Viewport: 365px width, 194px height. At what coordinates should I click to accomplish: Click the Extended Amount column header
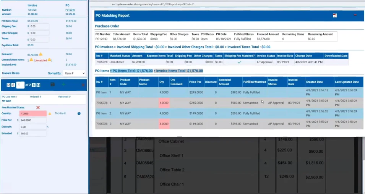coord(230,82)
